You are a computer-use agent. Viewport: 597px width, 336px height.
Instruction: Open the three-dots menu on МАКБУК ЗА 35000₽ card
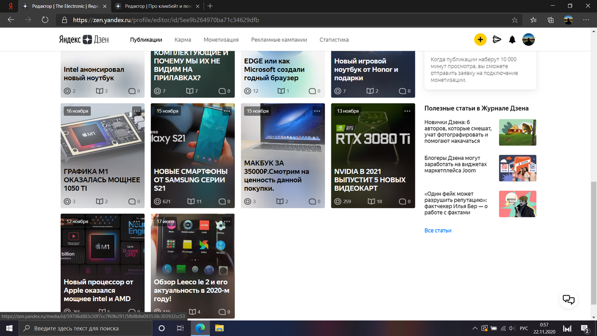[317, 111]
